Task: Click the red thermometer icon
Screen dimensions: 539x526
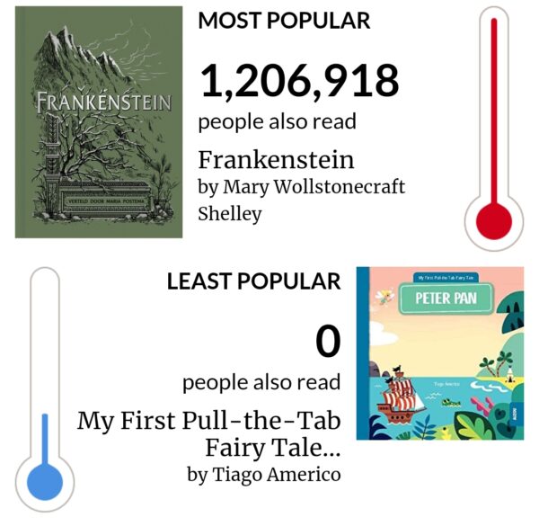Action: pos(493,129)
